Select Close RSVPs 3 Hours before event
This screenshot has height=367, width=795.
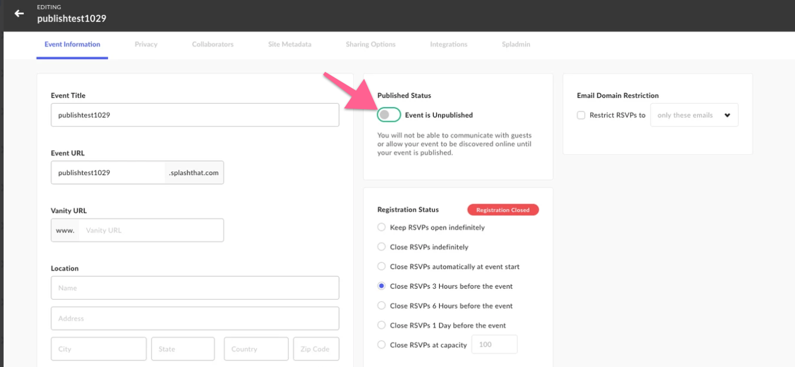pyautogui.click(x=381, y=286)
